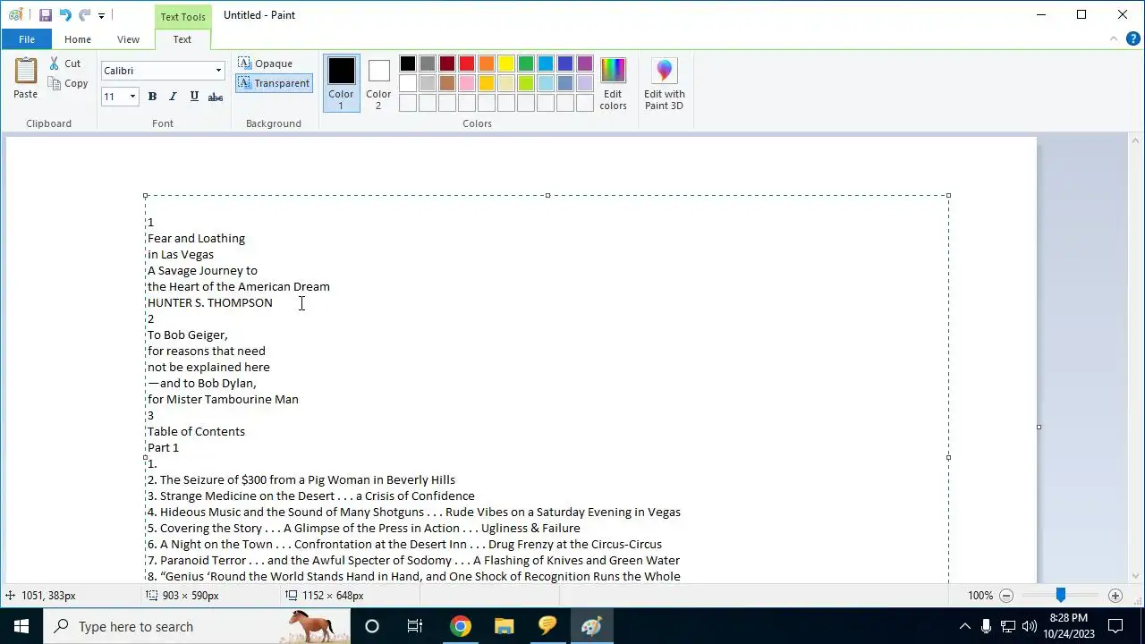Copy the selected text
The height and width of the screenshot is (644, 1145).
[x=68, y=83]
